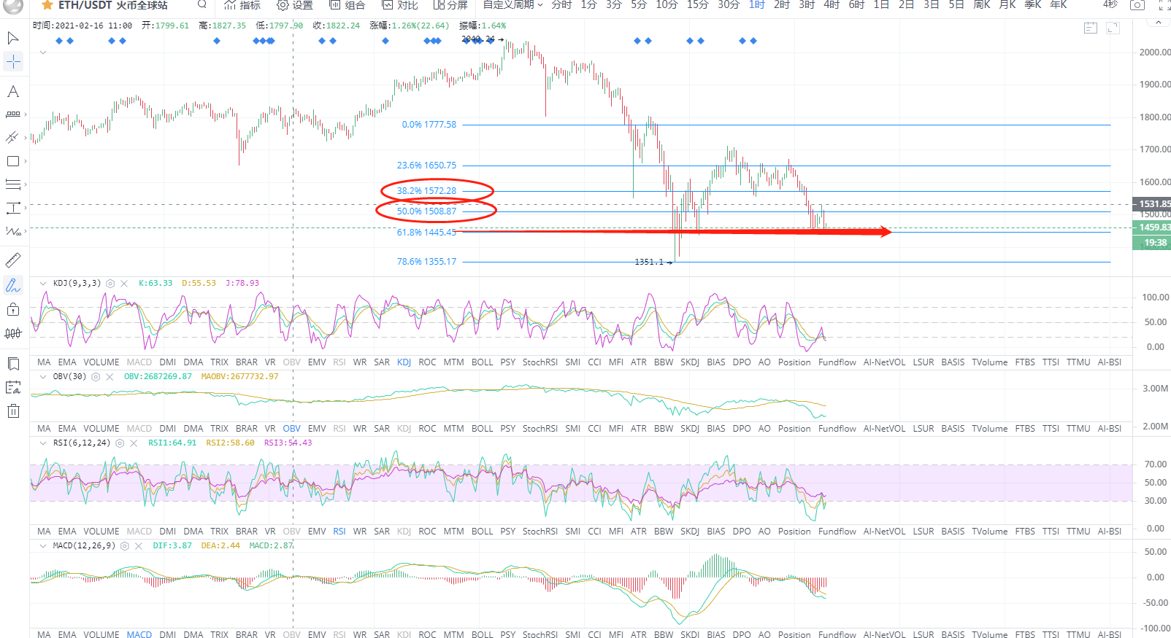This screenshot has height=638, width=1171.
Task: Switch to 分时 time-sharing view
Action: click(561, 5)
